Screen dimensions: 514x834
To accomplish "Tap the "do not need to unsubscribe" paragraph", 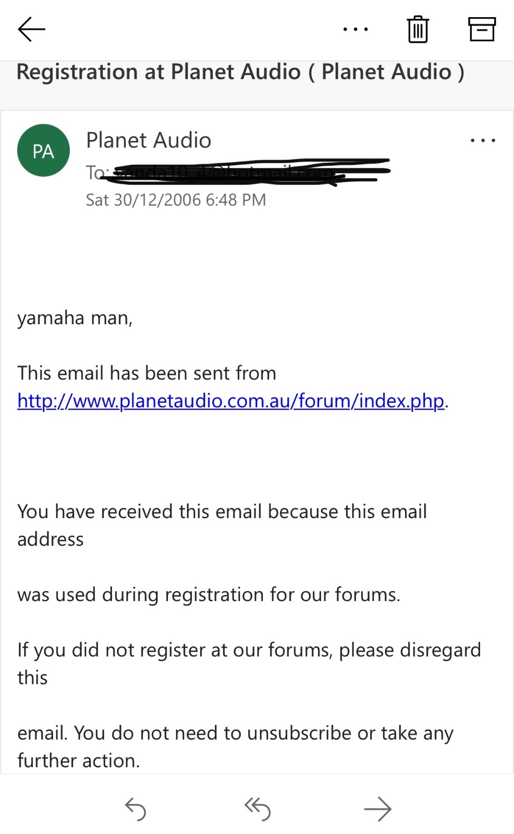I will point(235,746).
